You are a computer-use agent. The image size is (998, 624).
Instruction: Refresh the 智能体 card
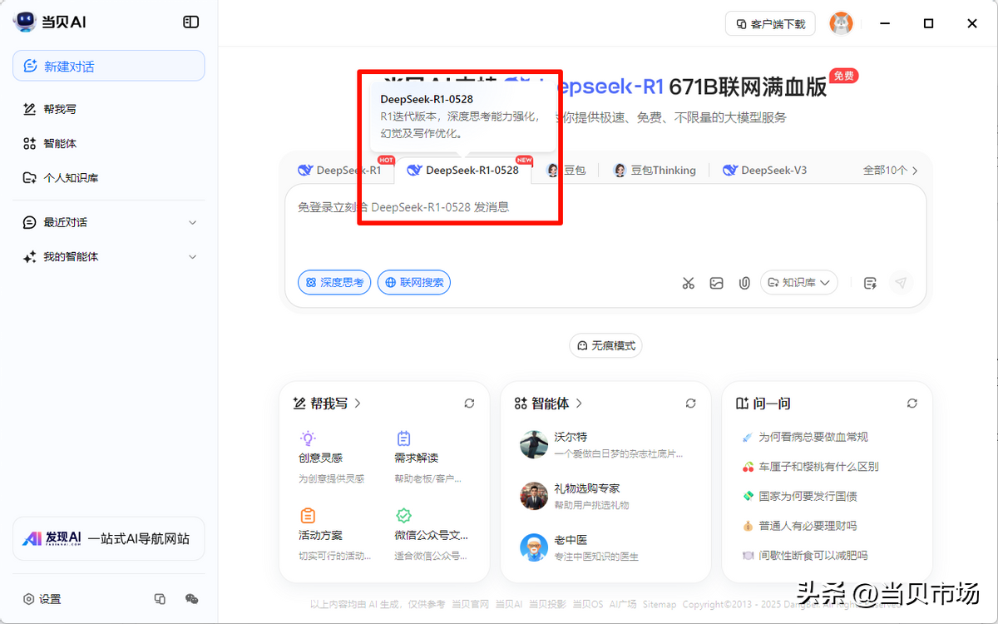pyautogui.click(x=690, y=404)
